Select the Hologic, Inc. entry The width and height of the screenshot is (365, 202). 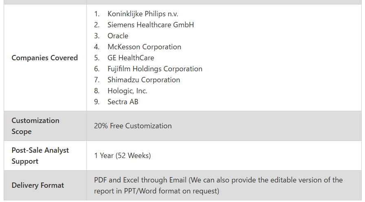pos(128,91)
